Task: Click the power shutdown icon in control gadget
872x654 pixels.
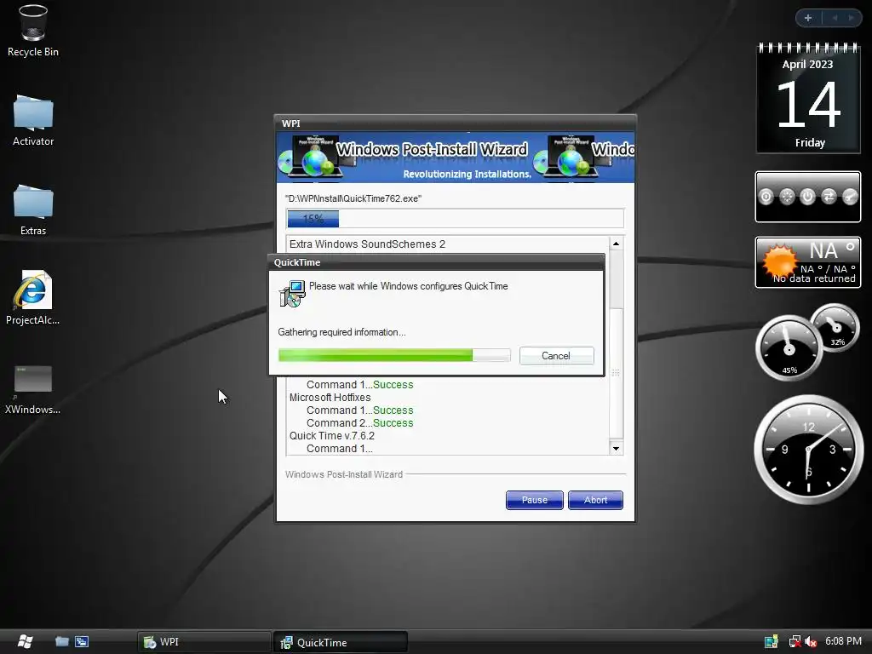Action: click(807, 197)
